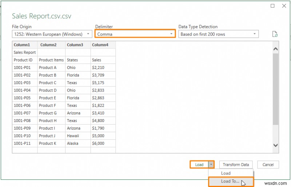Choose Load To... from the dropdown menu
Screen dimensions: 291x187
coord(231,181)
